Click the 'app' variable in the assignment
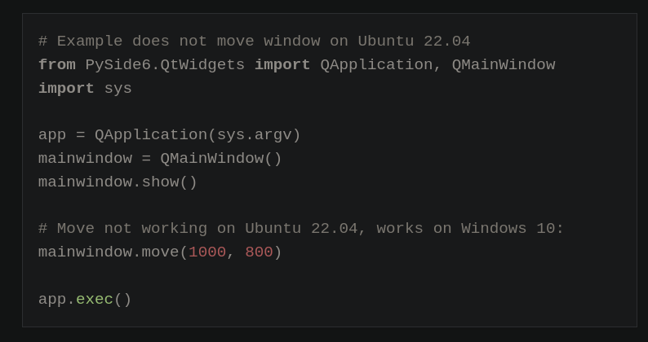 pos(52,135)
